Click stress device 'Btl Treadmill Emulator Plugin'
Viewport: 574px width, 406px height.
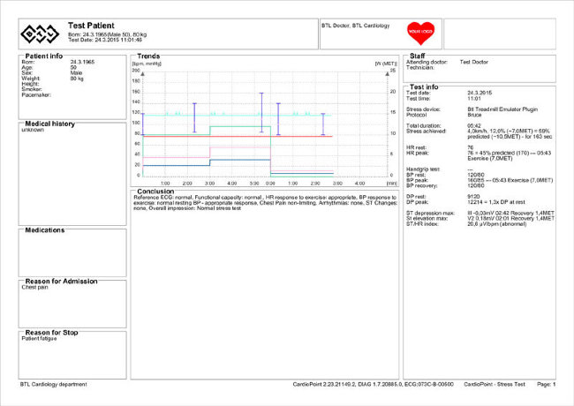[502, 109]
